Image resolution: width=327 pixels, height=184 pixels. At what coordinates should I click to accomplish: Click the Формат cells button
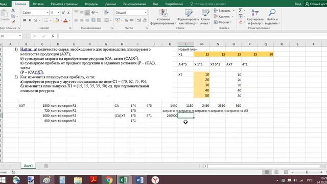pos(223,22)
